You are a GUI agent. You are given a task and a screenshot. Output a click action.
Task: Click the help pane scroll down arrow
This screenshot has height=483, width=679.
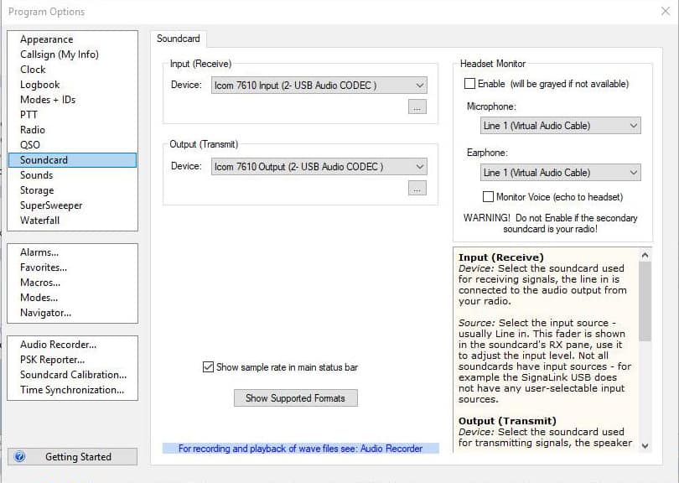645,446
